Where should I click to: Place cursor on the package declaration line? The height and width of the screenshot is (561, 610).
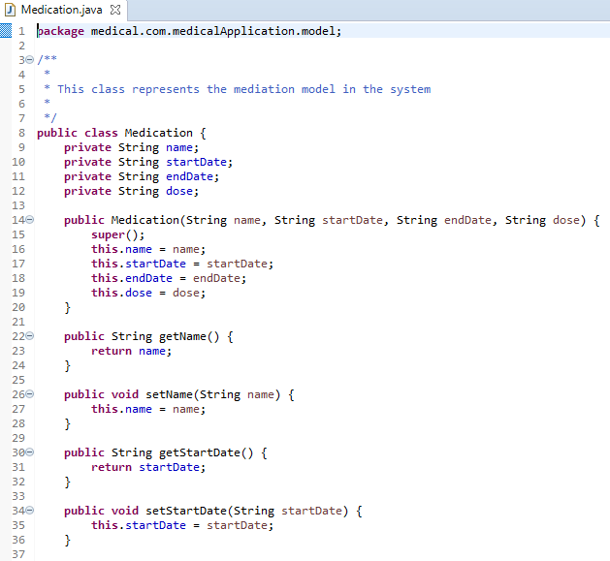point(189,31)
